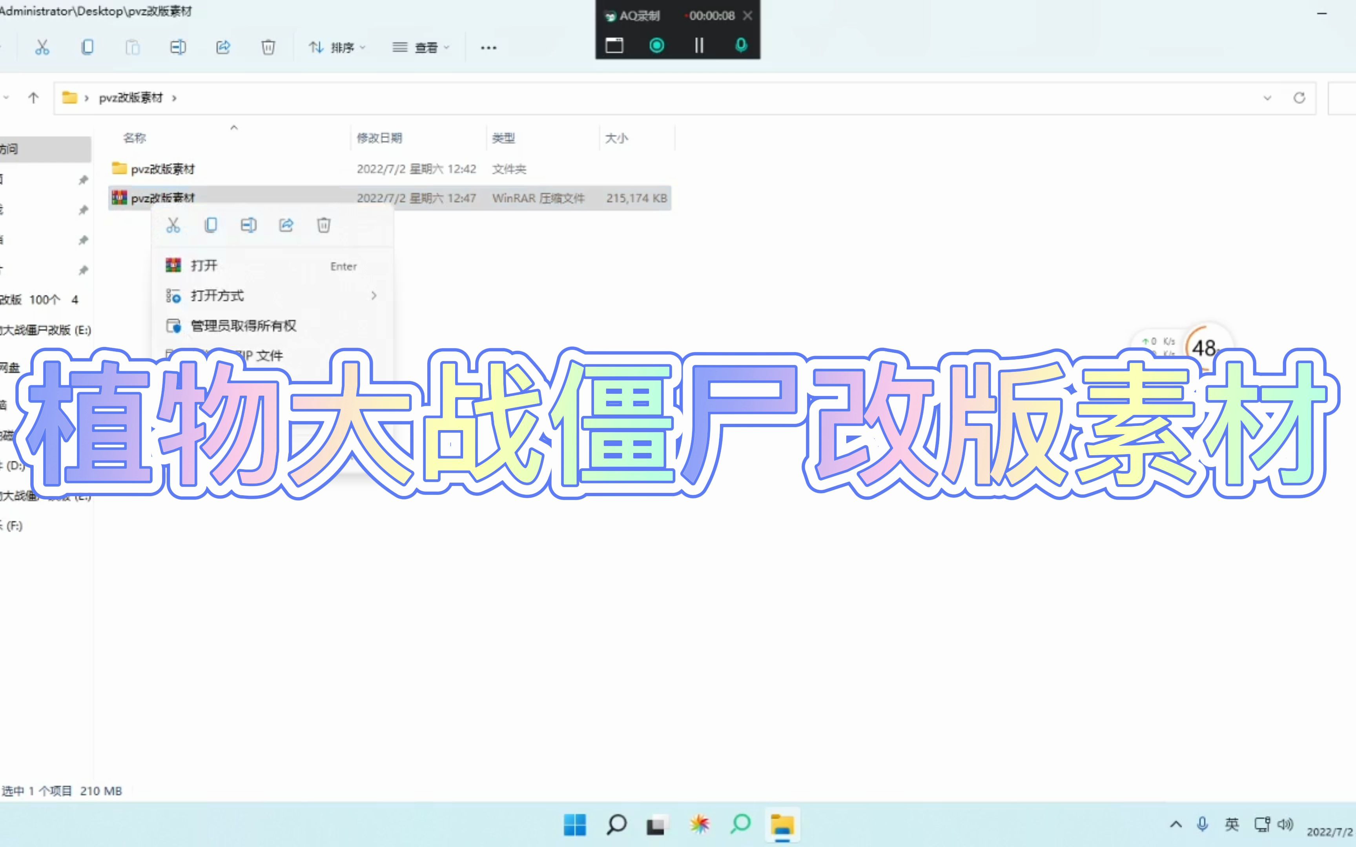Click the 2022/7/2 date in taskbar
The image size is (1356, 847).
click(x=1330, y=832)
